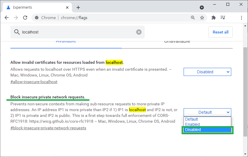Viewport: 248px width, 157px height.
Task: Open the media control icon in the toolbar
Action: (223, 18)
